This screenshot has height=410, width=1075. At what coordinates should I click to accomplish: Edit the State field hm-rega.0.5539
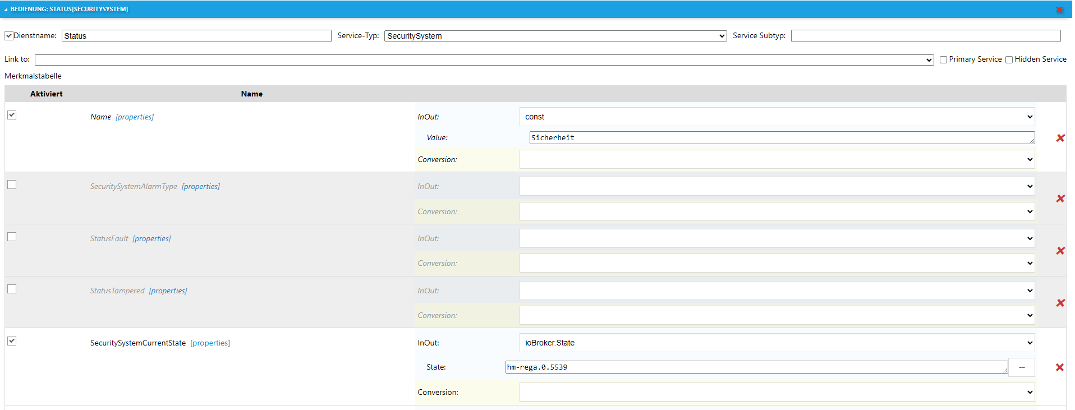point(757,367)
